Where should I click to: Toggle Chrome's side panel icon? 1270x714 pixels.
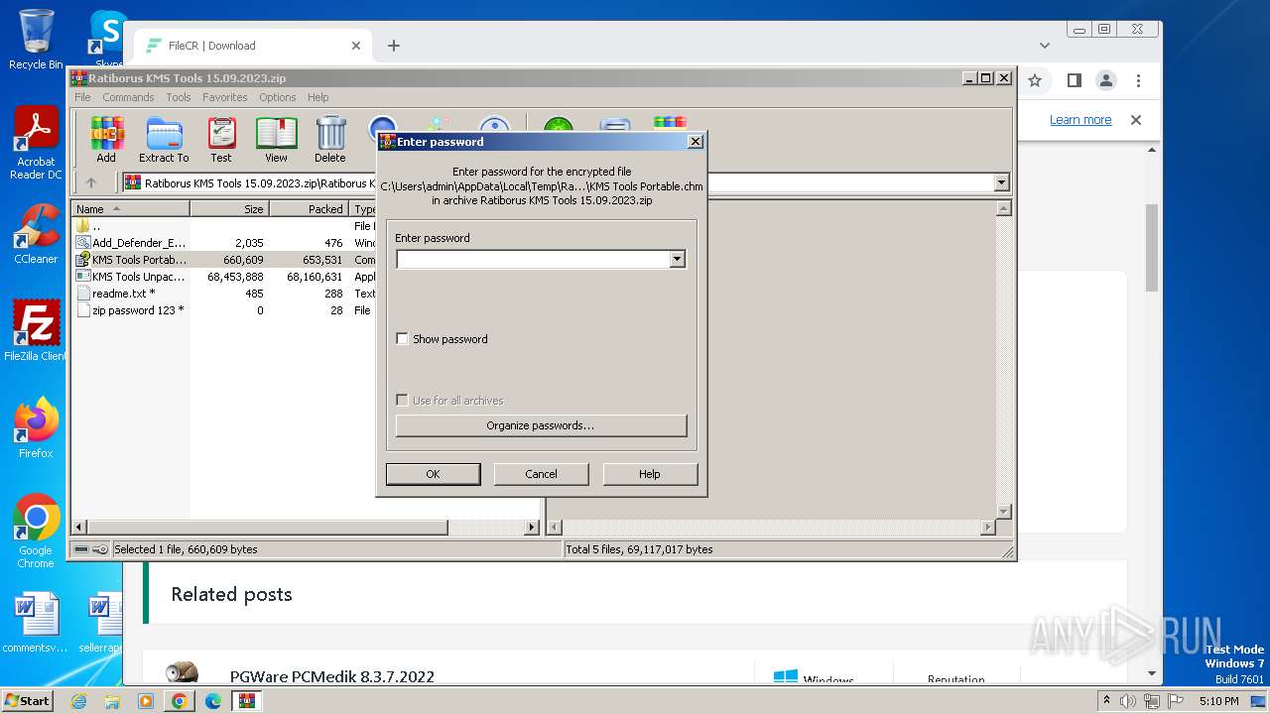coord(1074,80)
